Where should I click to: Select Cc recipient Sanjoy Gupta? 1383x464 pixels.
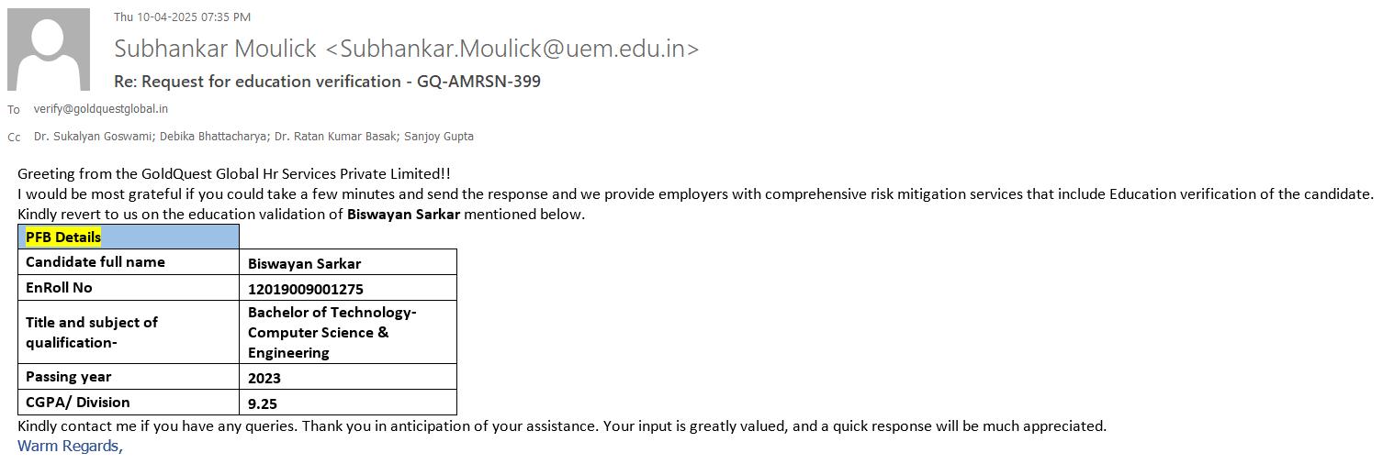point(440,137)
